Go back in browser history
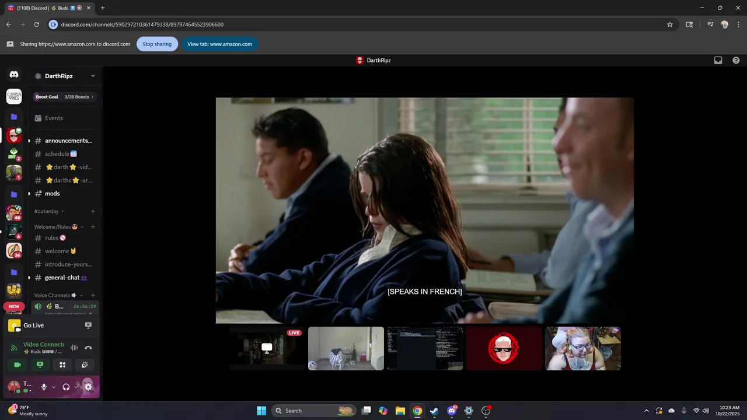This screenshot has height=420, width=747. pos(8,24)
